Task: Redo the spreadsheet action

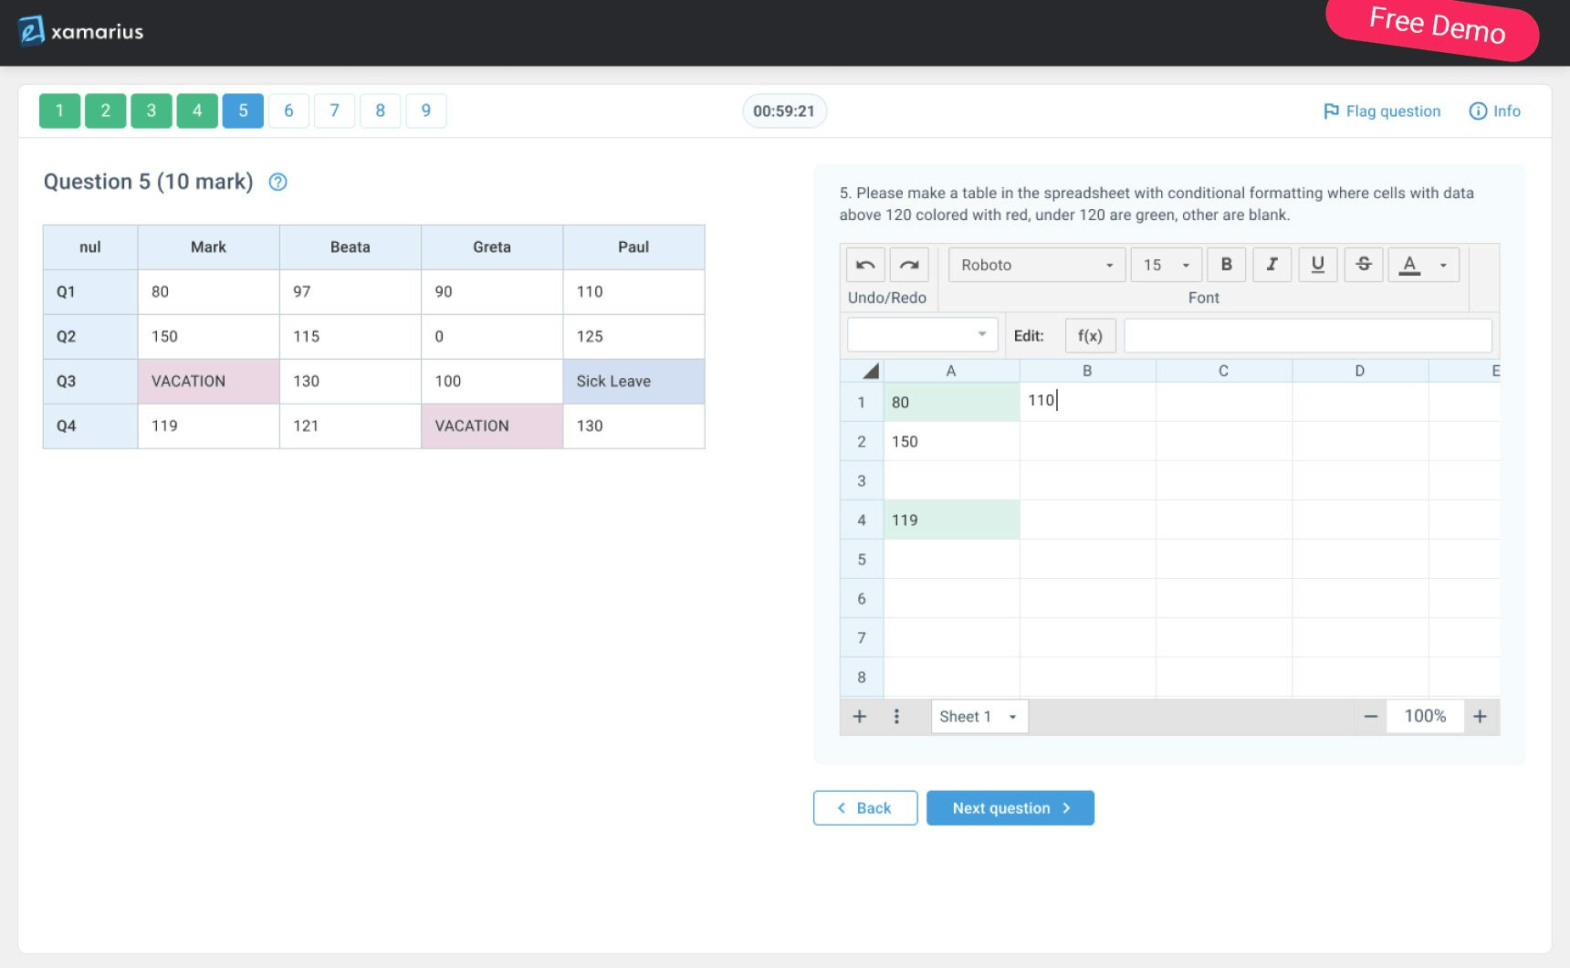Action: pyautogui.click(x=909, y=265)
